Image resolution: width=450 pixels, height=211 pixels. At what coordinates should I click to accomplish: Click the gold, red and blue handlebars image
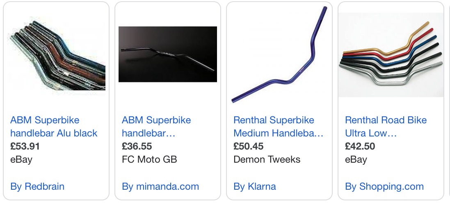click(x=391, y=55)
